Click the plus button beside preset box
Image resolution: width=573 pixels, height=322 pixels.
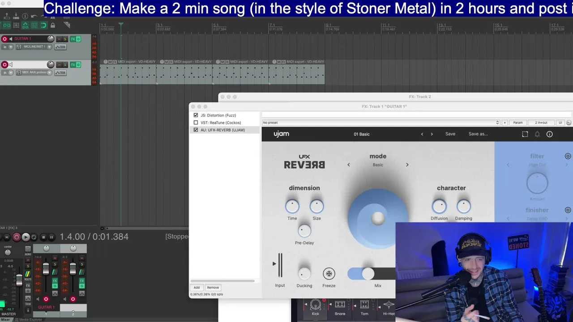tap(505, 123)
